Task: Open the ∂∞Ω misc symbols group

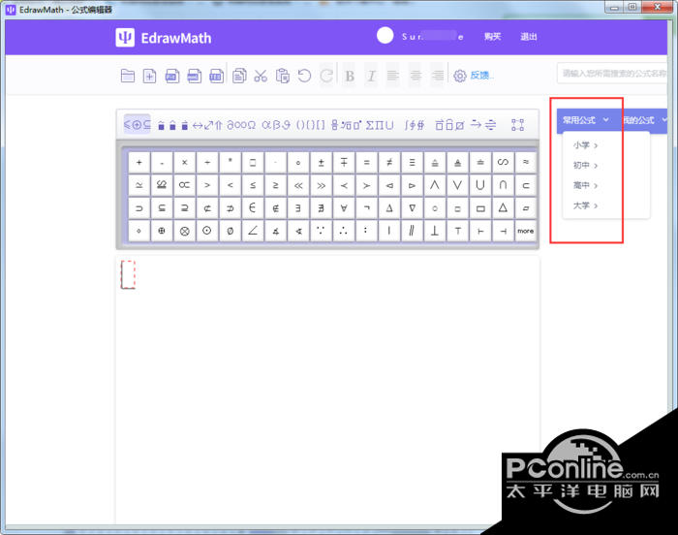Action: click(241, 125)
